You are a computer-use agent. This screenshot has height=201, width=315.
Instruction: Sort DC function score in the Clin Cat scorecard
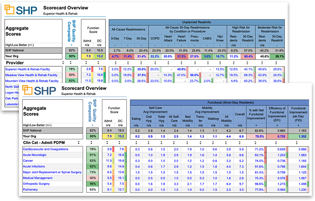coord(119,143)
